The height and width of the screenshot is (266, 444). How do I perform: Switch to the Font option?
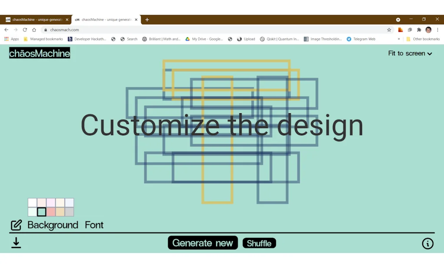coord(94,225)
